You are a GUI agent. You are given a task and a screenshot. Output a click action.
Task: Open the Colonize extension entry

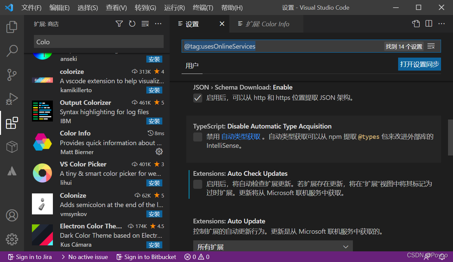pyautogui.click(x=97, y=204)
